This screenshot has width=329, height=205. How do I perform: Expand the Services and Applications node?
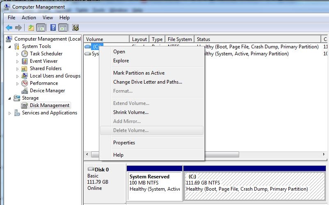point(9,113)
